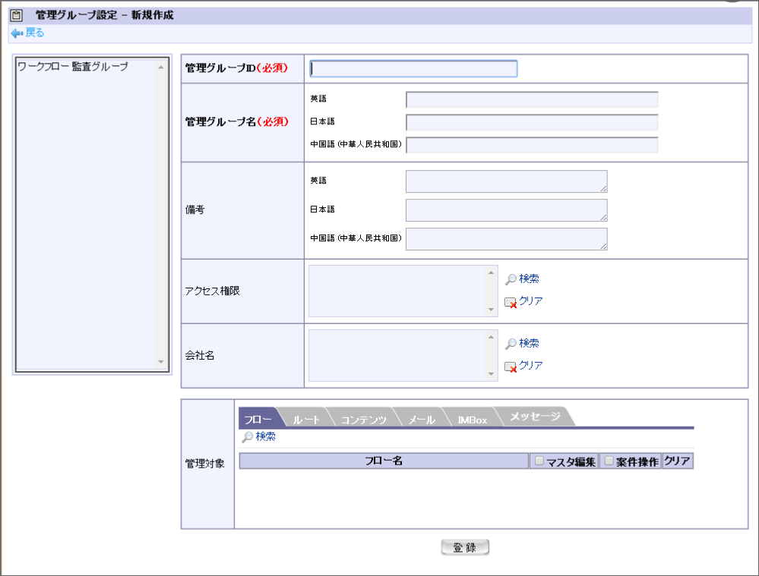Click 備考 英語 textarea
This screenshot has width=759, height=576.
point(506,181)
